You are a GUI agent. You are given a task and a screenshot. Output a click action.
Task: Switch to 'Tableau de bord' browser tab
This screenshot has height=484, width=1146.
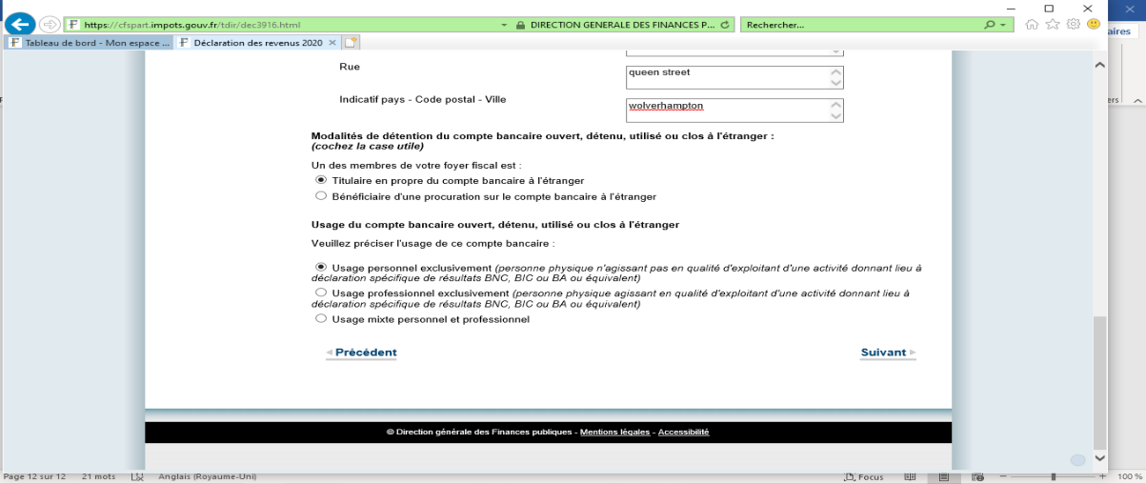tap(90, 43)
